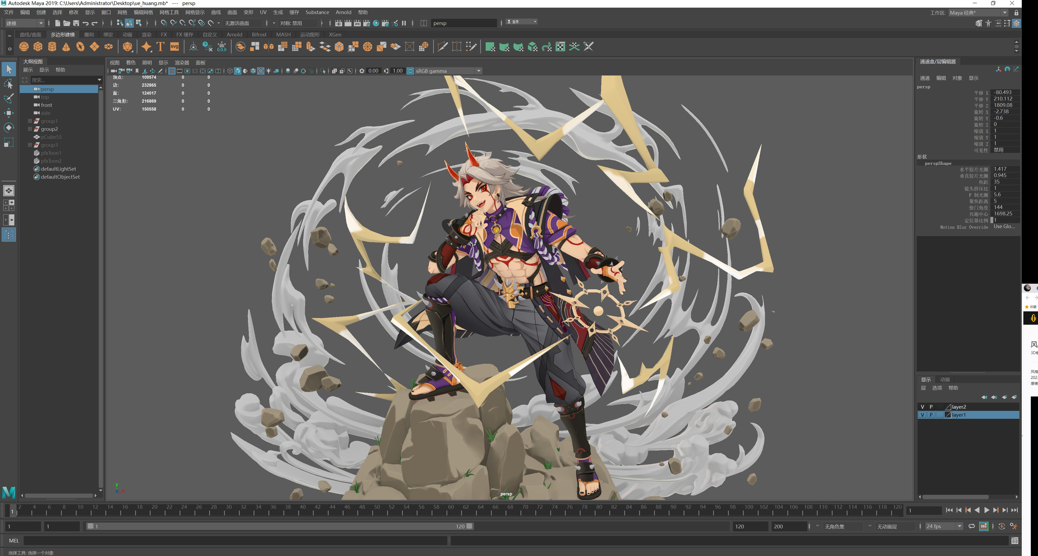Click the SVG import shelf icon

(174, 47)
